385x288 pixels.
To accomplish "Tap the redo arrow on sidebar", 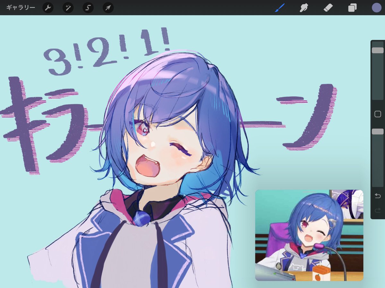I will pos(378,210).
